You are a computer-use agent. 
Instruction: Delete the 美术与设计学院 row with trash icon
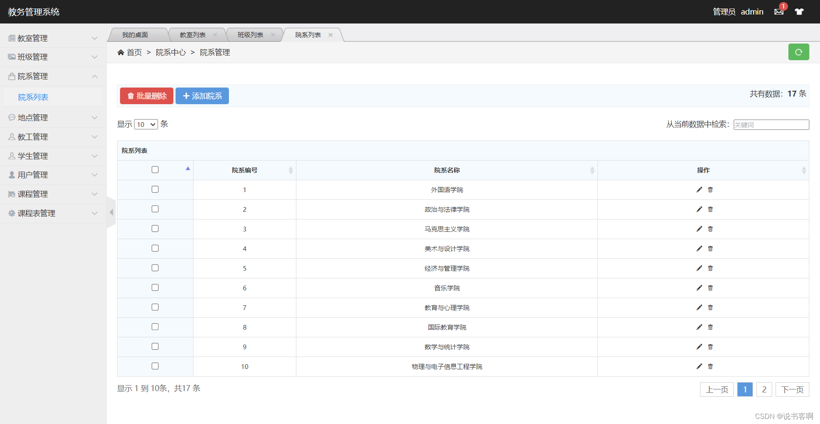pyautogui.click(x=710, y=249)
